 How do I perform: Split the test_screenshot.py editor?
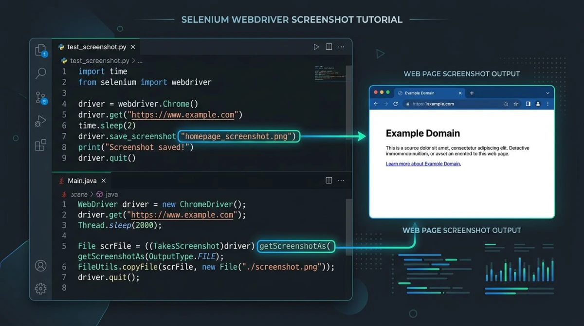(329, 47)
